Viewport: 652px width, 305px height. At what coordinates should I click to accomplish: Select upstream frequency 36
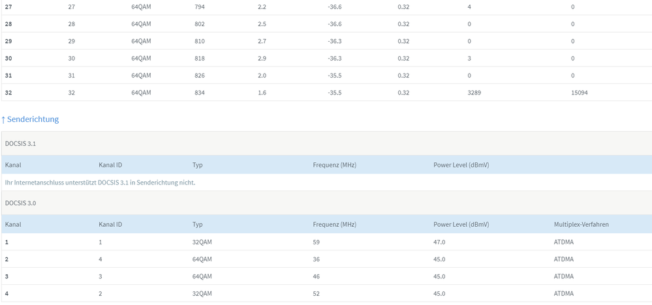pos(317,259)
